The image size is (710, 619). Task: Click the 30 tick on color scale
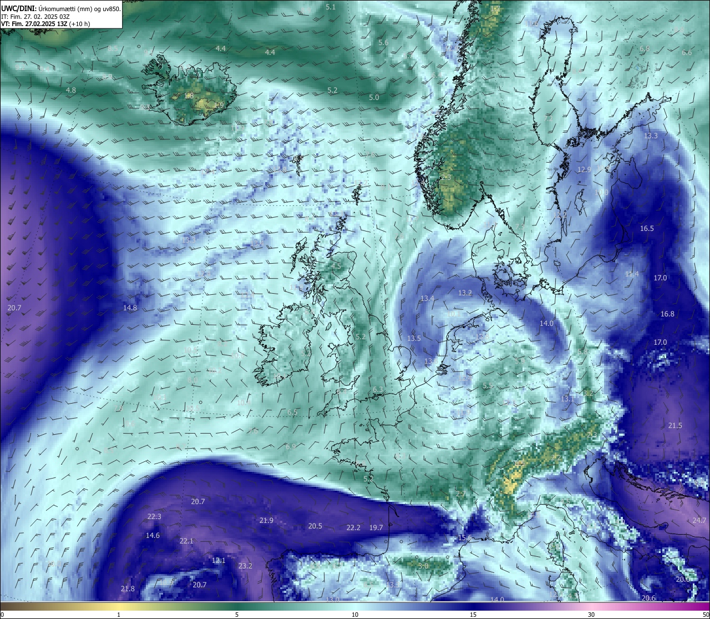[591, 615]
